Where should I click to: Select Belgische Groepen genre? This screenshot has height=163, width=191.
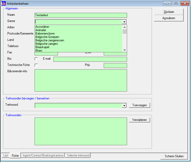click(79, 37)
